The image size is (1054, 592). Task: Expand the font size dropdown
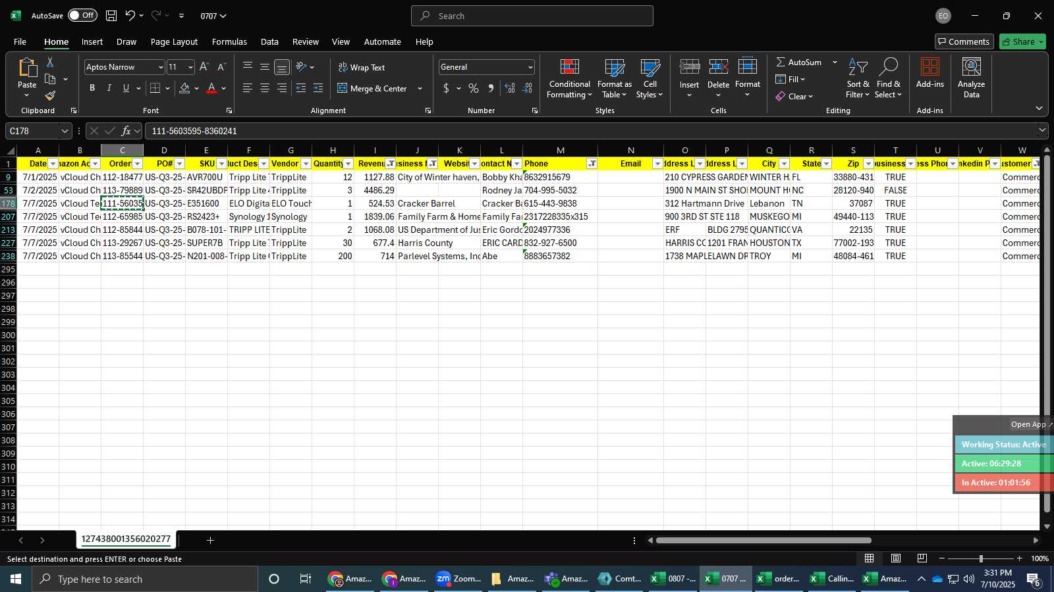pos(190,67)
